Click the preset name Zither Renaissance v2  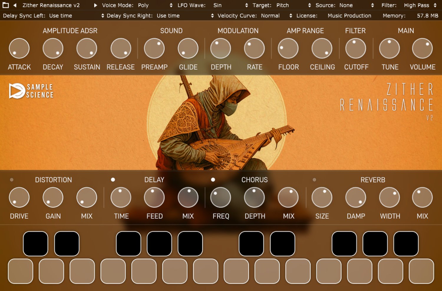[51, 5]
